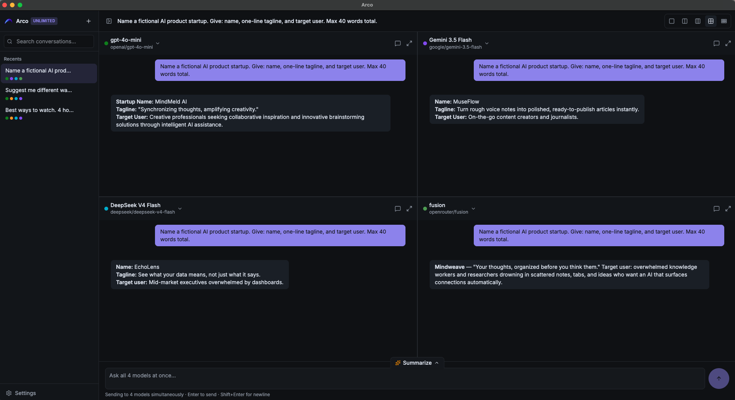Viewport: 735px width, 400px height.
Task: Click the green status dot of gpt-4o-mini
Action: 106,43
